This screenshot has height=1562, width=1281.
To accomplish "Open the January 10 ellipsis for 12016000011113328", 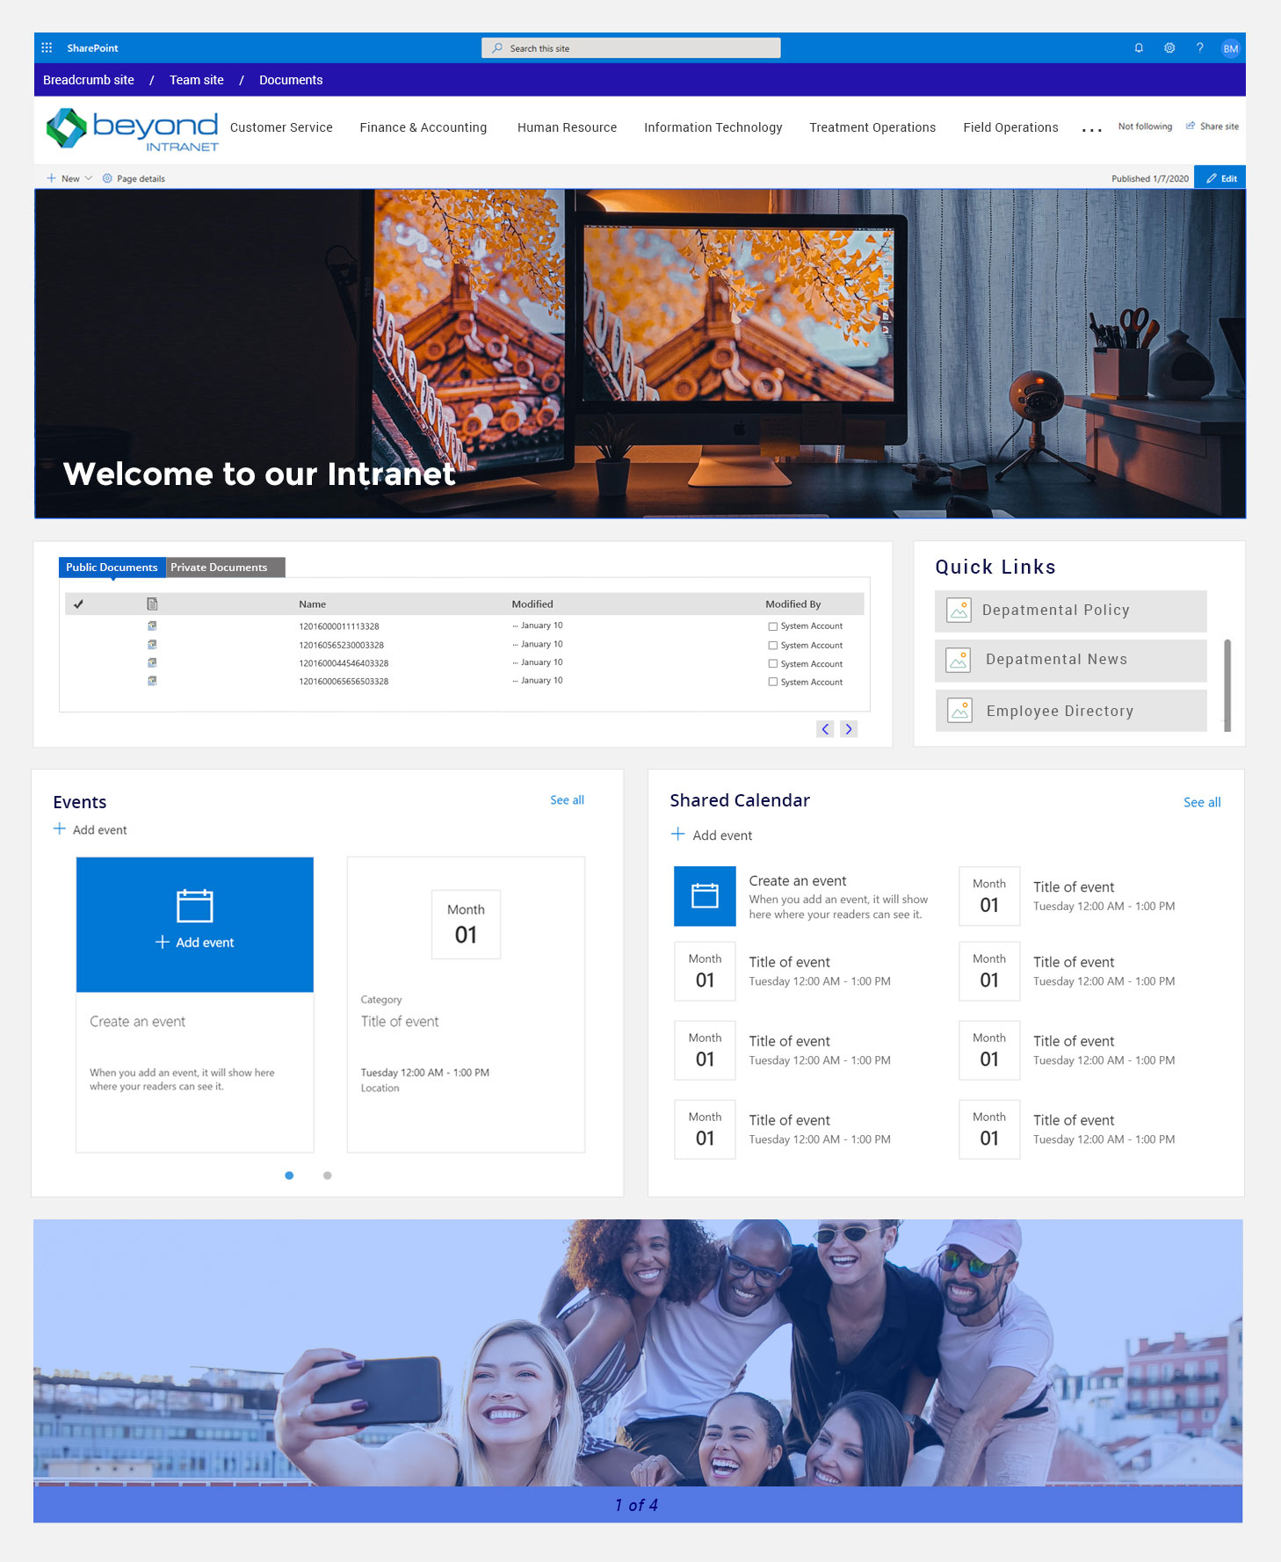I will [516, 626].
